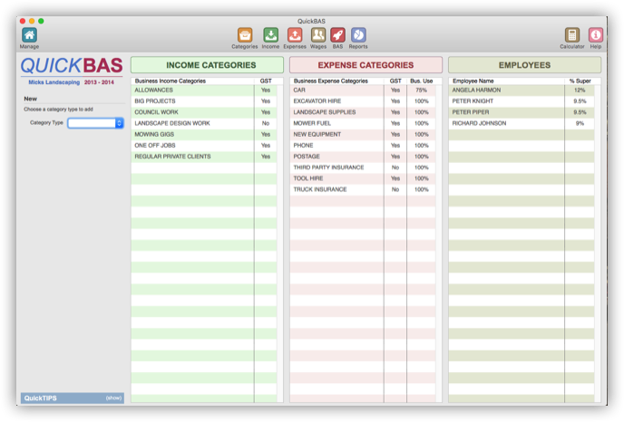This screenshot has height=422, width=624.
Task: Select the TRUCK INSURANCE expense category
Action: pos(363,189)
